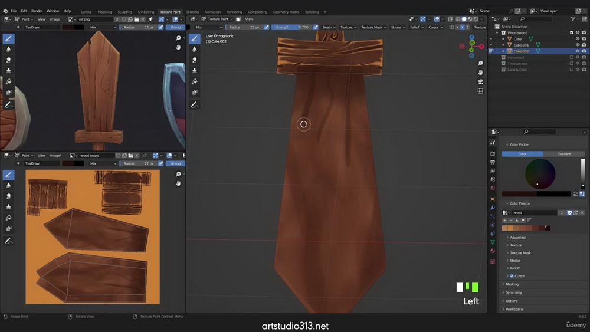This screenshot has width=590, height=332.
Task: Collapse the Wood sword collection
Action: coord(497,32)
